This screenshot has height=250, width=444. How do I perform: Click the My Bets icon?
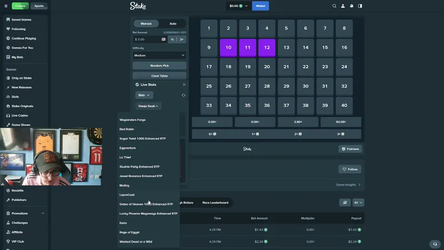click(x=8, y=57)
